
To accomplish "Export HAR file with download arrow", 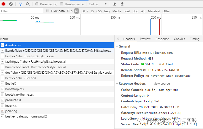I will [x=122, y=4].
